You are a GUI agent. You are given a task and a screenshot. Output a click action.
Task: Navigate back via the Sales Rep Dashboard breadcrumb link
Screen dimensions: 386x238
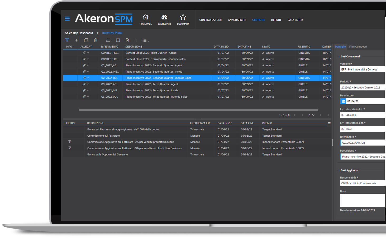point(79,33)
